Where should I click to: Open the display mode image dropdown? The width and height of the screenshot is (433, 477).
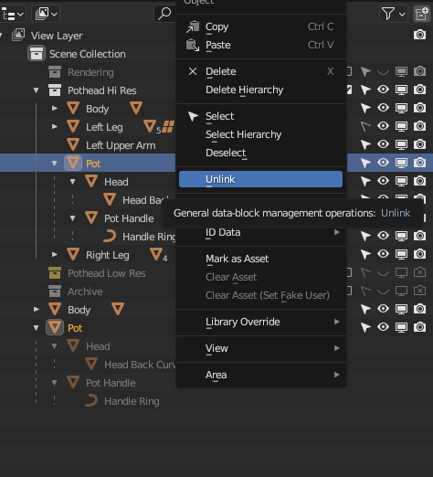(x=46, y=14)
